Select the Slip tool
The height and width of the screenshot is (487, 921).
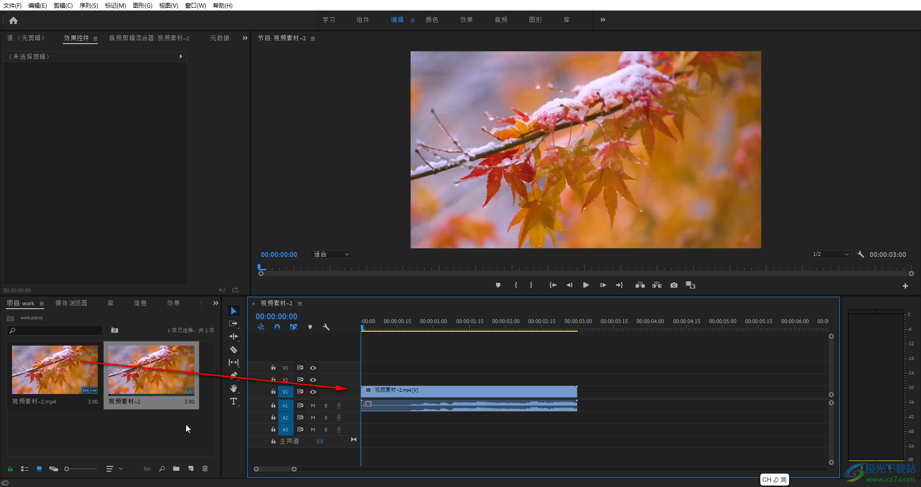click(234, 362)
